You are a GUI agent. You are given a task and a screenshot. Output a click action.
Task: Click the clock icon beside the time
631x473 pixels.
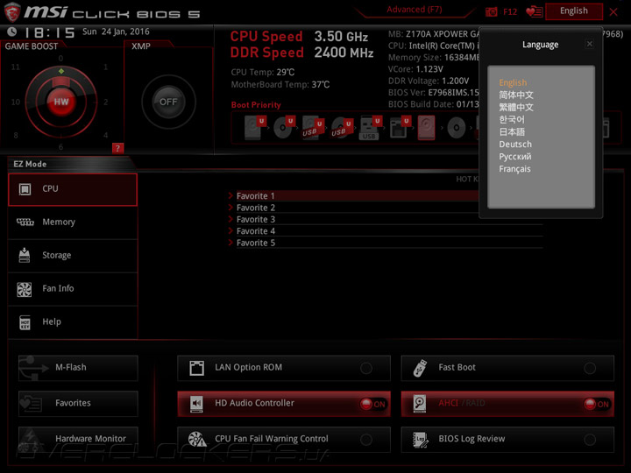(x=12, y=32)
